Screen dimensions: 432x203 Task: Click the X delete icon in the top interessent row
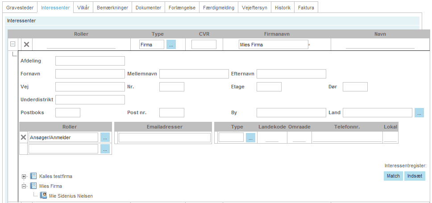26,45
